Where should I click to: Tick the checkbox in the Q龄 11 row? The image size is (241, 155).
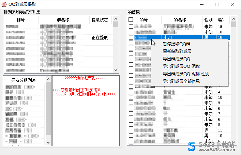[131, 130]
